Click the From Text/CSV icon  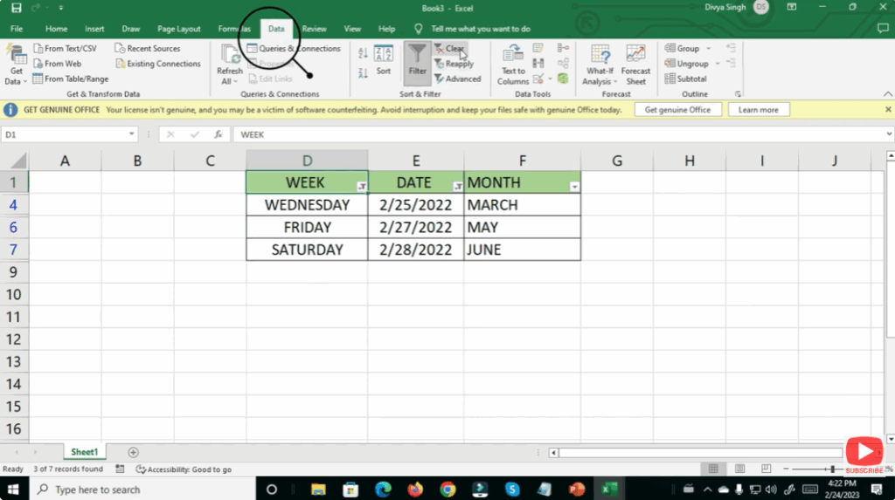coord(38,49)
